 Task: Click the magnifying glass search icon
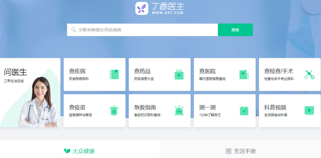74,30
